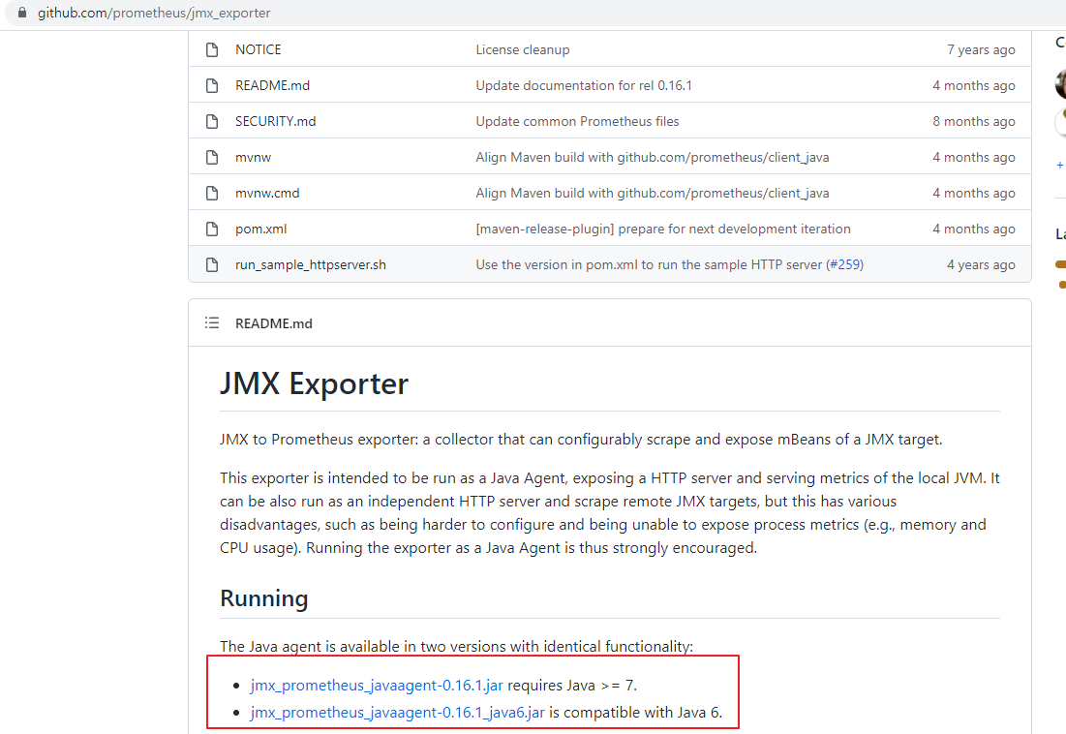1066x734 pixels.
Task: Click '7 years ago' in the NOTICE row
Action: coord(981,49)
